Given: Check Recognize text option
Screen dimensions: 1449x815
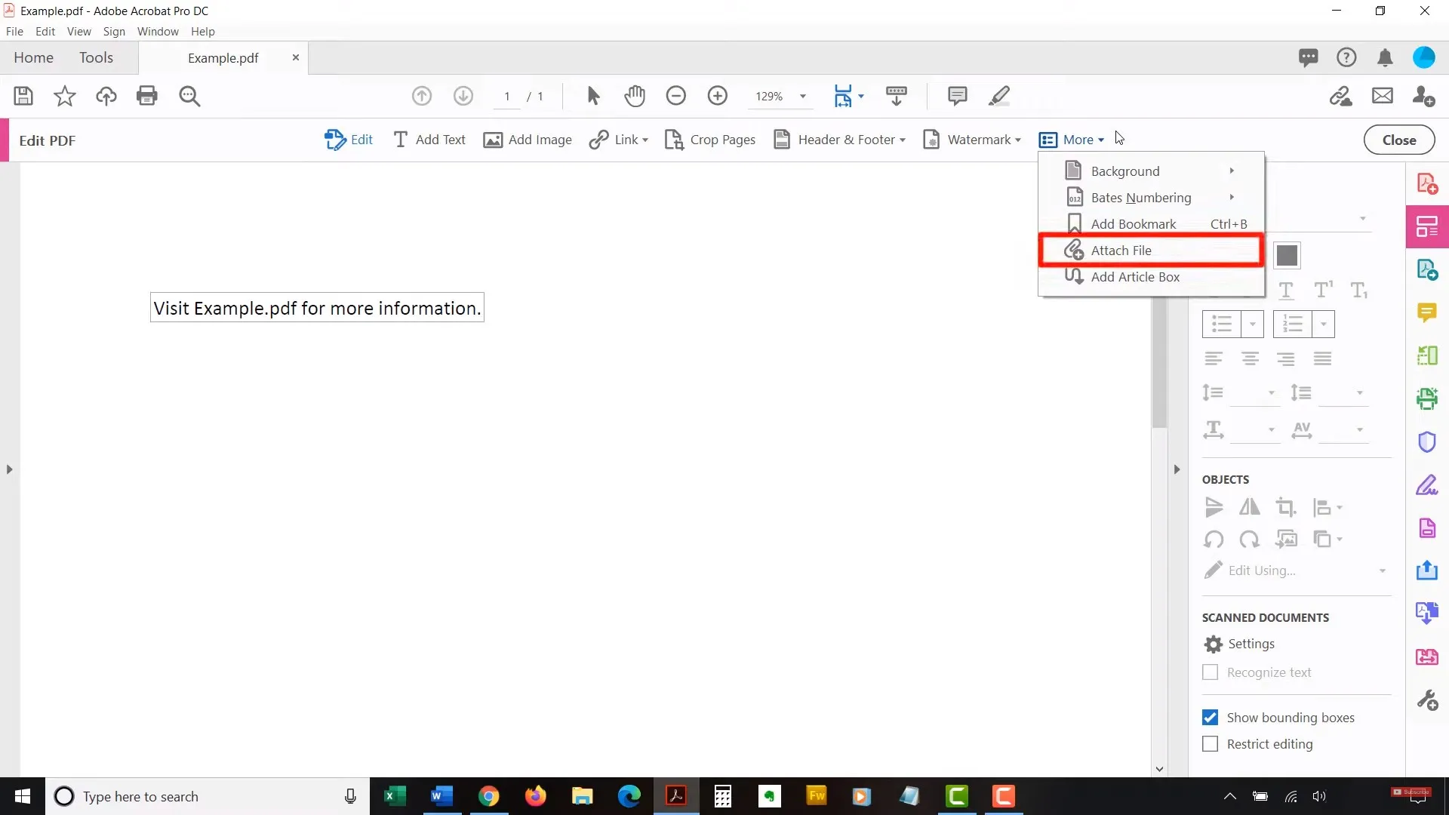Looking at the screenshot, I should tap(1211, 672).
